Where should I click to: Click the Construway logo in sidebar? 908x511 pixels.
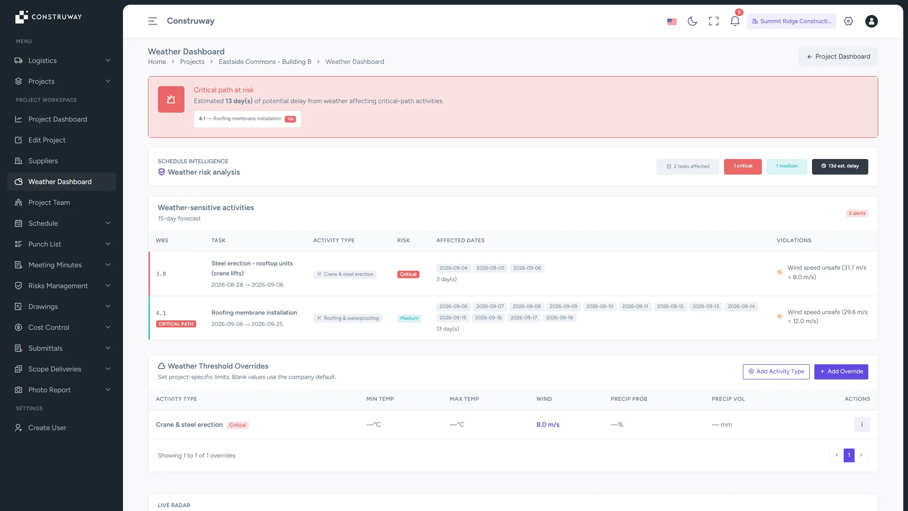tap(48, 17)
